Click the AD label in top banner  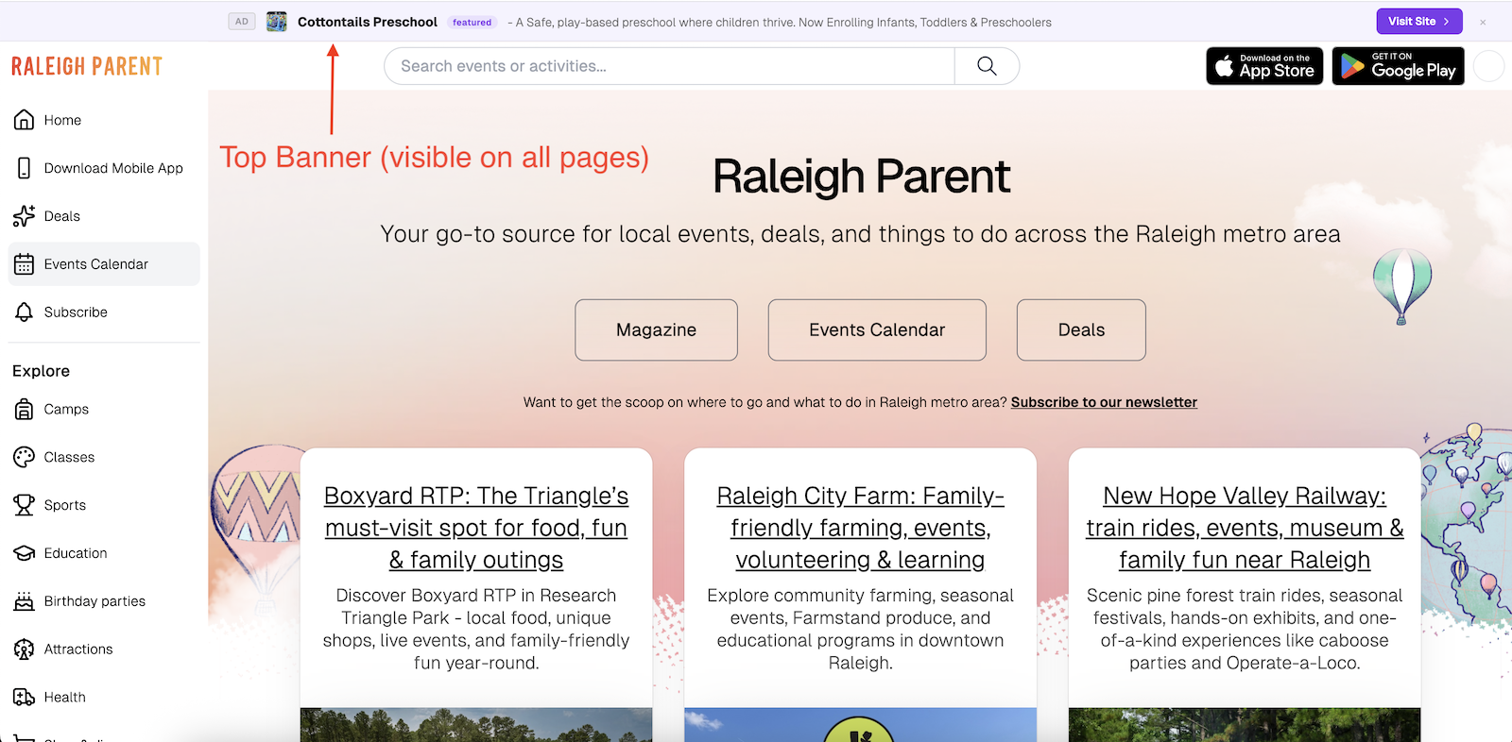tap(242, 22)
